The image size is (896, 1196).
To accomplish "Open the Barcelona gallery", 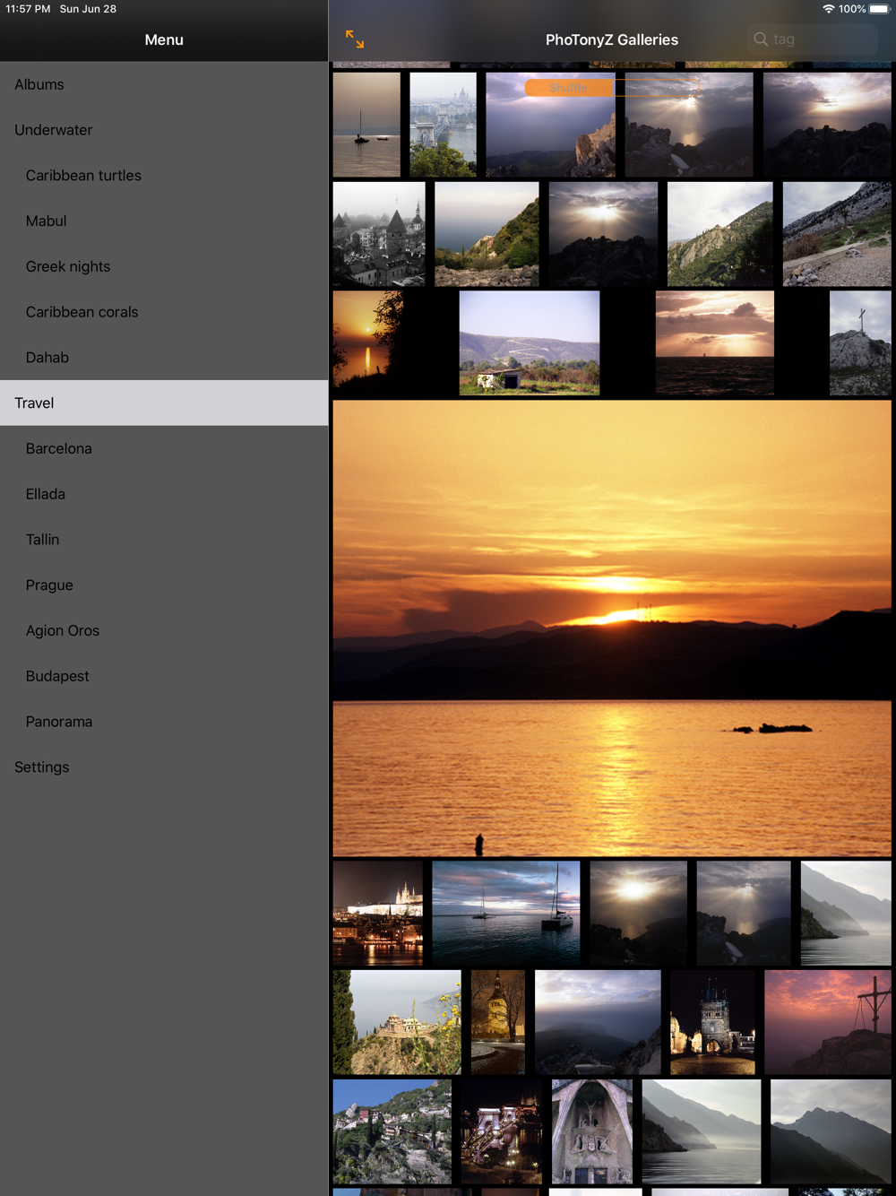I will click(x=164, y=448).
